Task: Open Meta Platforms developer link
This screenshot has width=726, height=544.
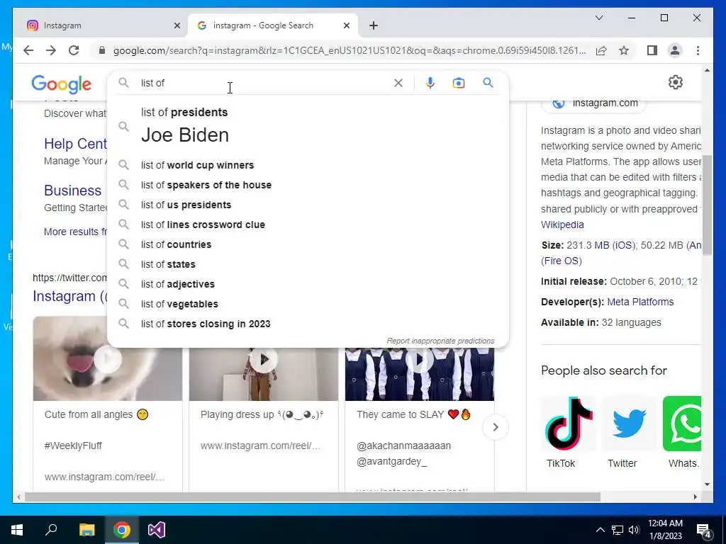Action: click(640, 302)
